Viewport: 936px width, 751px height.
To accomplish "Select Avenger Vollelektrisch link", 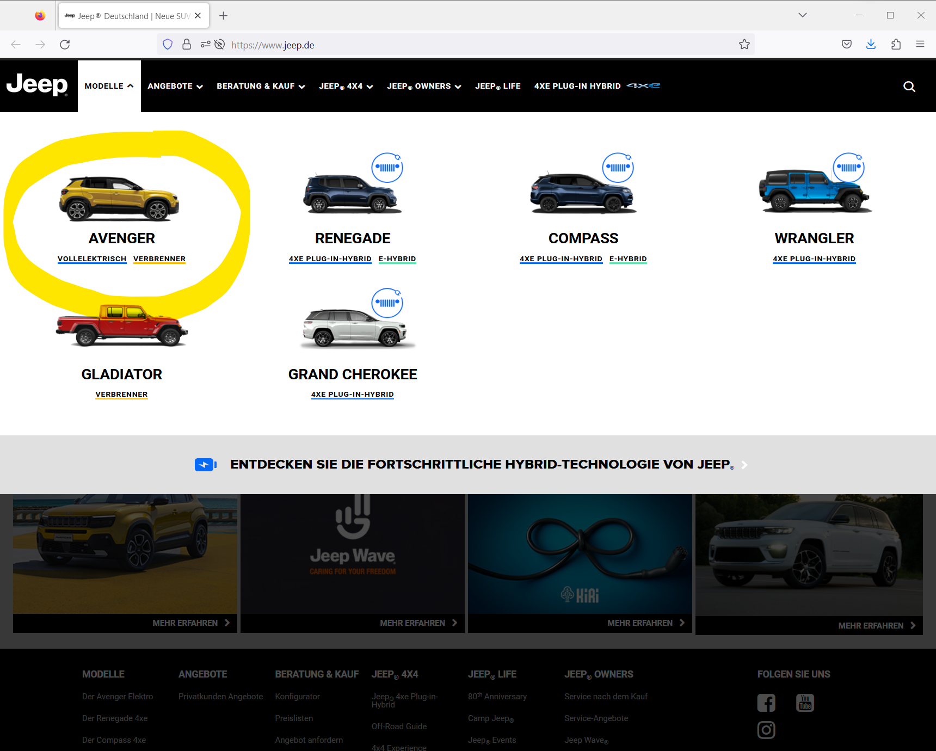I will click(92, 259).
